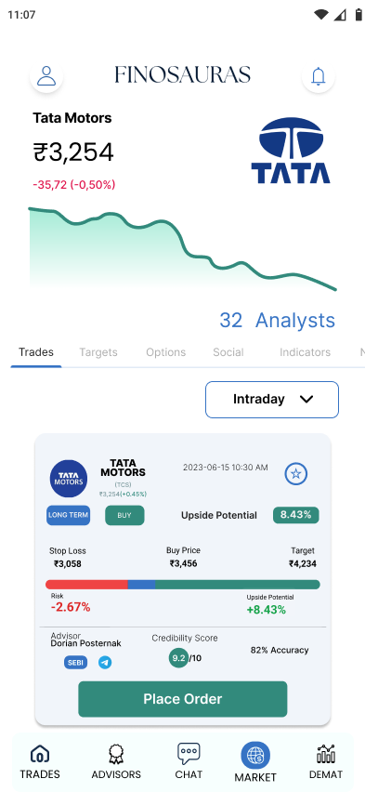The width and height of the screenshot is (365, 792).
Task: Switch to the Targets tab
Action: point(98,352)
